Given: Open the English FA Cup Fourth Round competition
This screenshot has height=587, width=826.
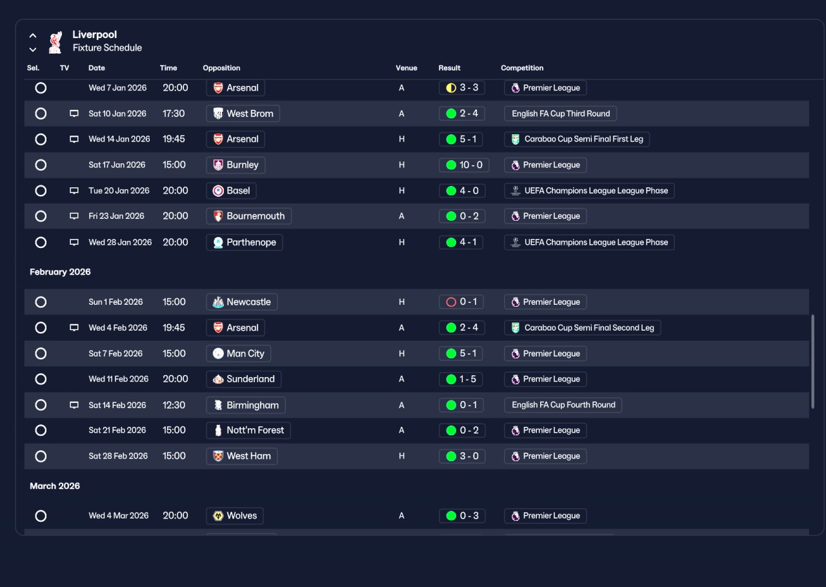Looking at the screenshot, I should (x=563, y=405).
